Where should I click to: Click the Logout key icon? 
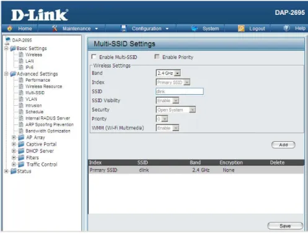(x=241, y=28)
